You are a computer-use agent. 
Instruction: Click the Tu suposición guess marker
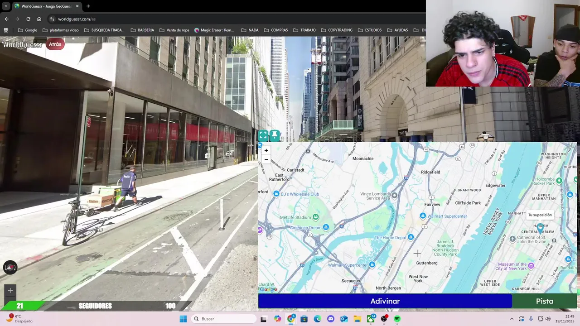(540, 228)
